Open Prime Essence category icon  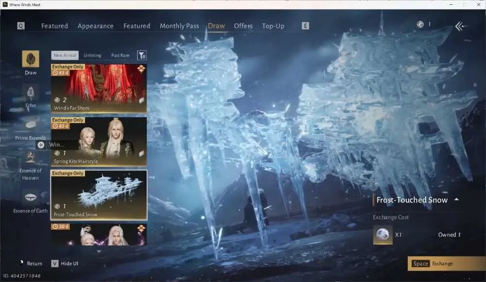tap(30, 124)
